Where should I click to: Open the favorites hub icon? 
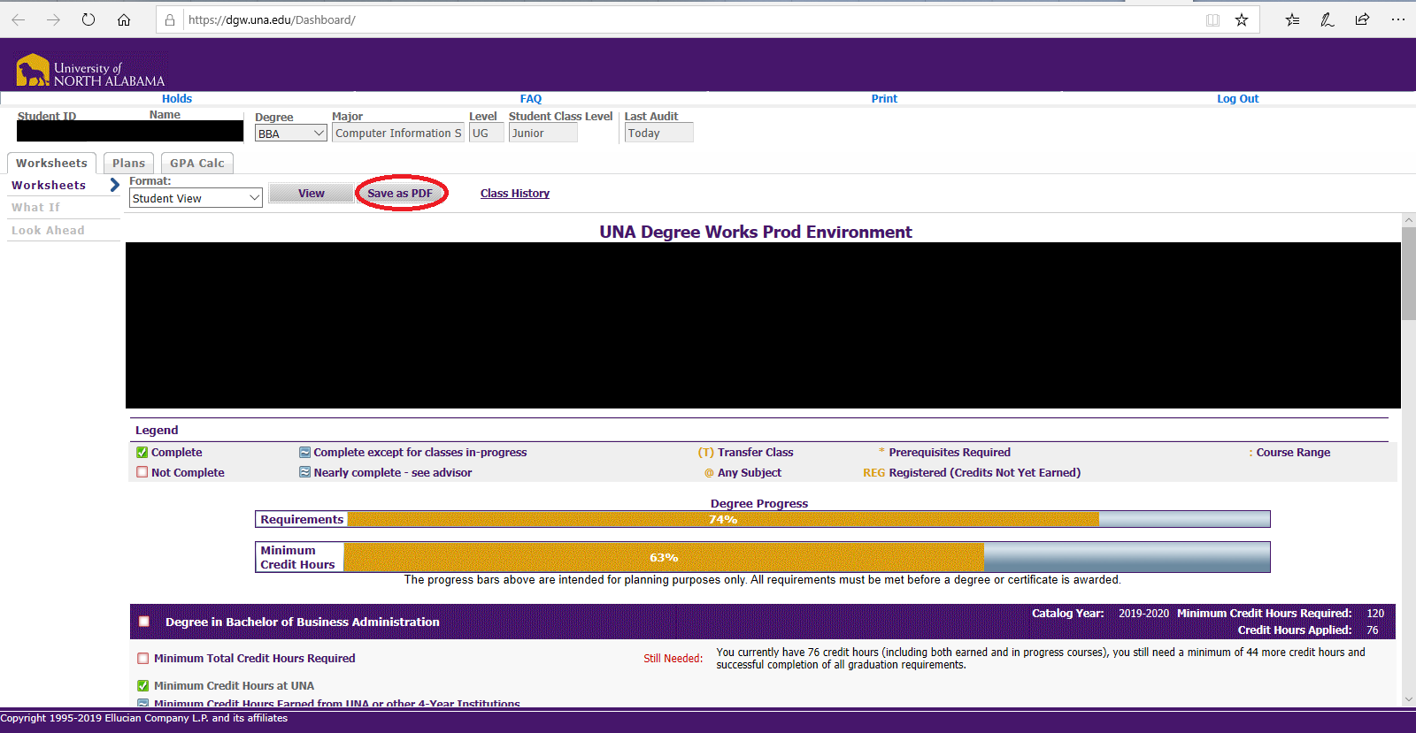[x=1292, y=19]
